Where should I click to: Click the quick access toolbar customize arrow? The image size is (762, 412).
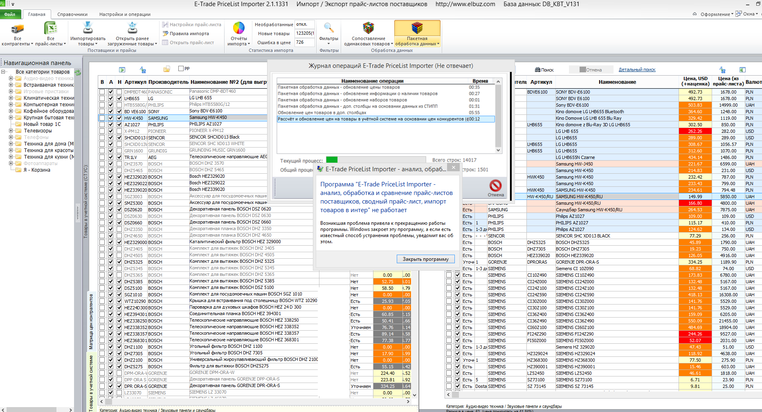[x=13, y=4]
